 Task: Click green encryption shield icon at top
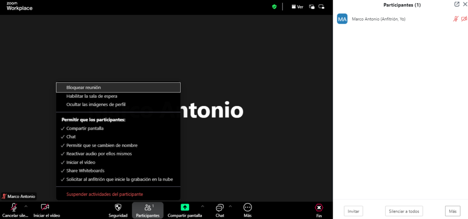click(274, 7)
